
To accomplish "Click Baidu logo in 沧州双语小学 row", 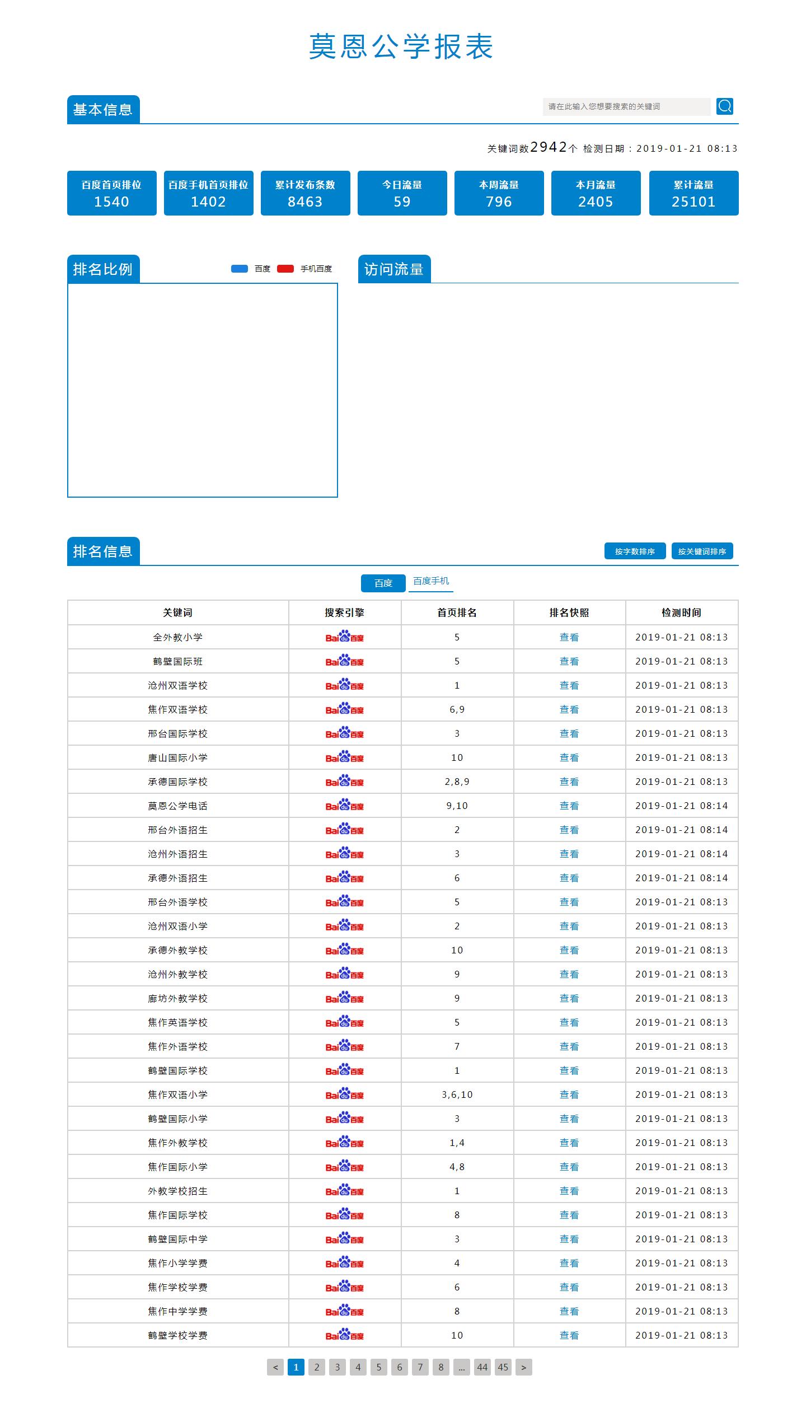I will 345,926.
